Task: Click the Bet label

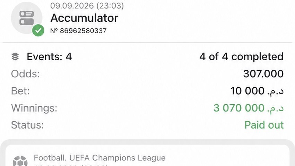Action: (x=20, y=91)
